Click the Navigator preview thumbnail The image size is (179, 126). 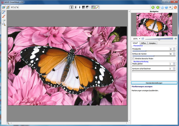pyautogui.click(x=154, y=24)
